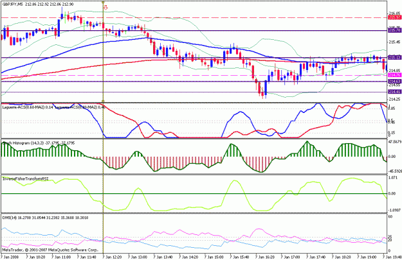
Task: Click the purple 214.41 price level tag
Action: pos(395,92)
